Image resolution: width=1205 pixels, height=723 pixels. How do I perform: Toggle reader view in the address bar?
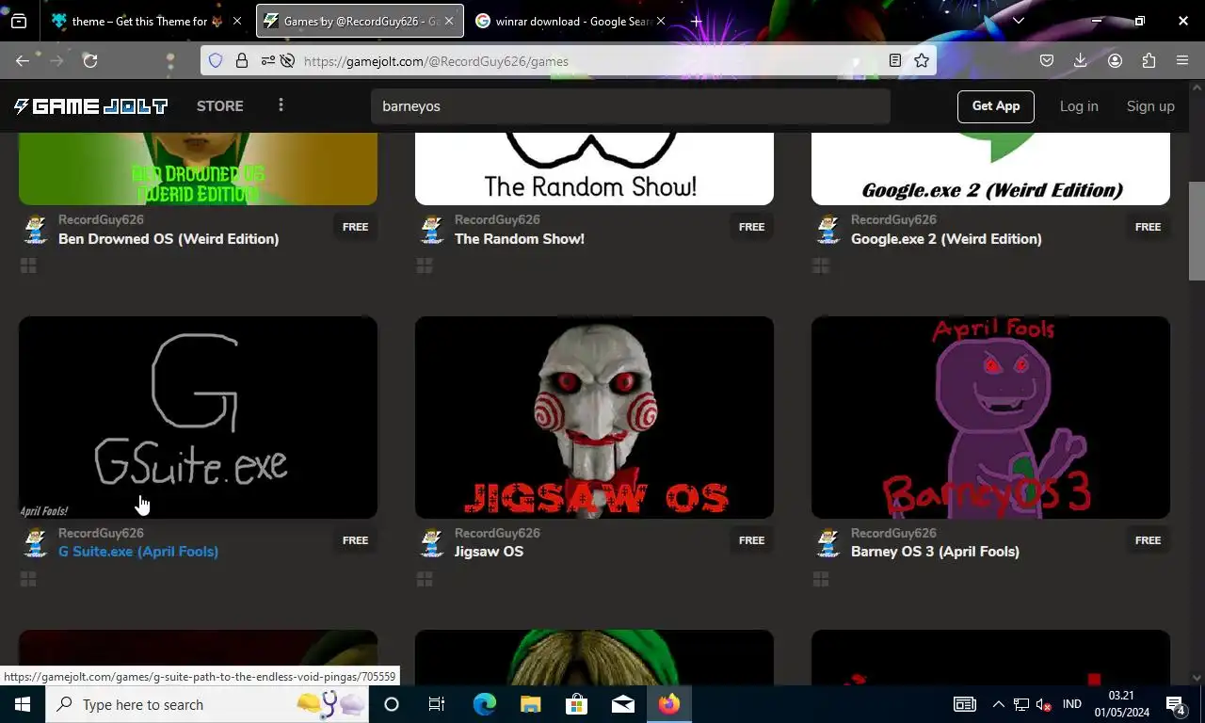895,61
